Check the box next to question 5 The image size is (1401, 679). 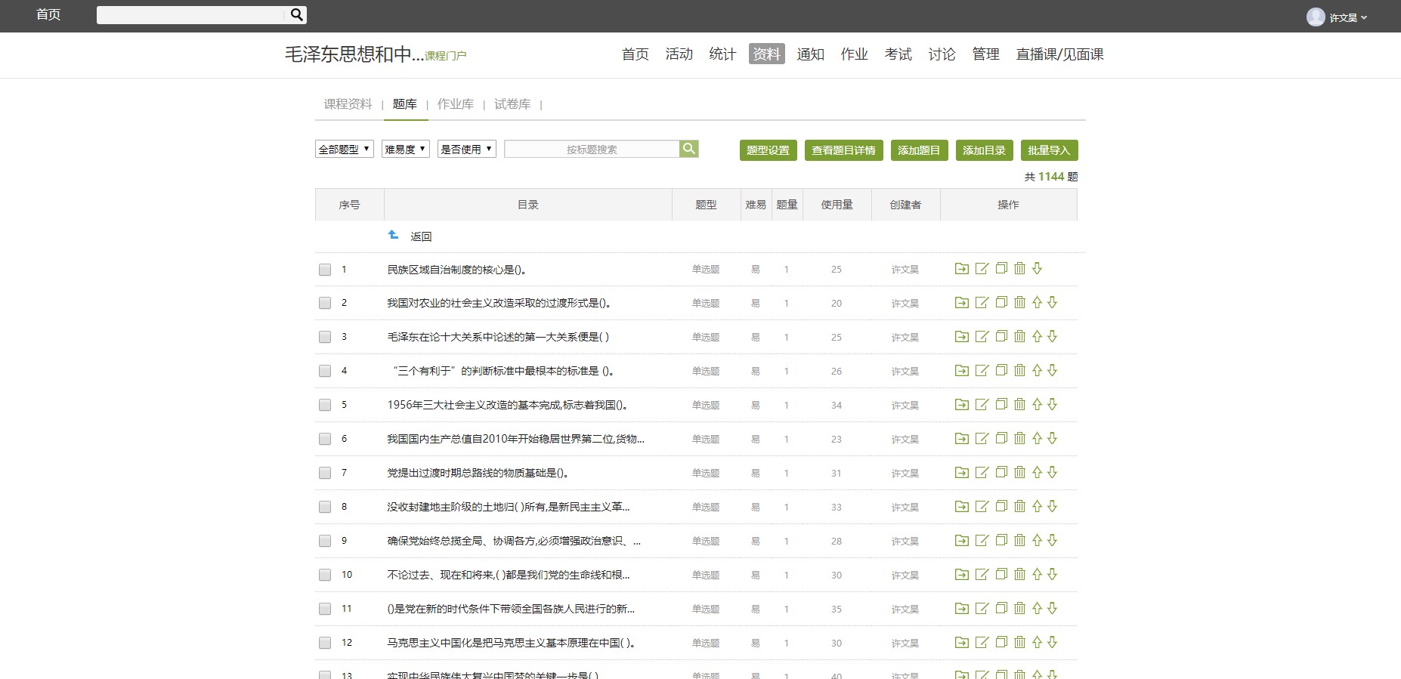pyautogui.click(x=325, y=405)
